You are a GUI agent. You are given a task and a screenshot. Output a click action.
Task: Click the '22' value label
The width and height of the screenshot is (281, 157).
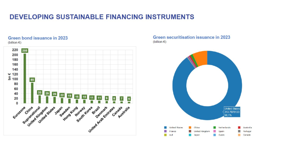(x=62, y=95)
